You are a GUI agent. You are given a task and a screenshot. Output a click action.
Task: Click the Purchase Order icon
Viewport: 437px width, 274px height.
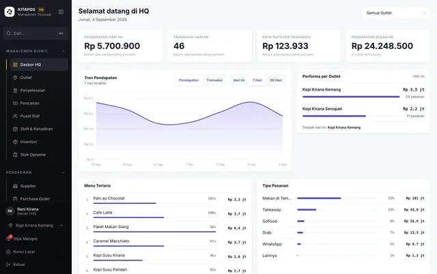click(15, 198)
